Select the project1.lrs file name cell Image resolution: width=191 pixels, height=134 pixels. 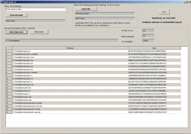tap(70, 70)
